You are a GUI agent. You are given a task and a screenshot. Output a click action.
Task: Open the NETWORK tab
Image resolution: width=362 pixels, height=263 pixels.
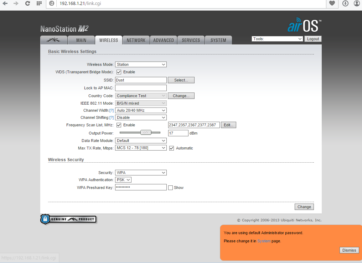(x=136, y=40)
